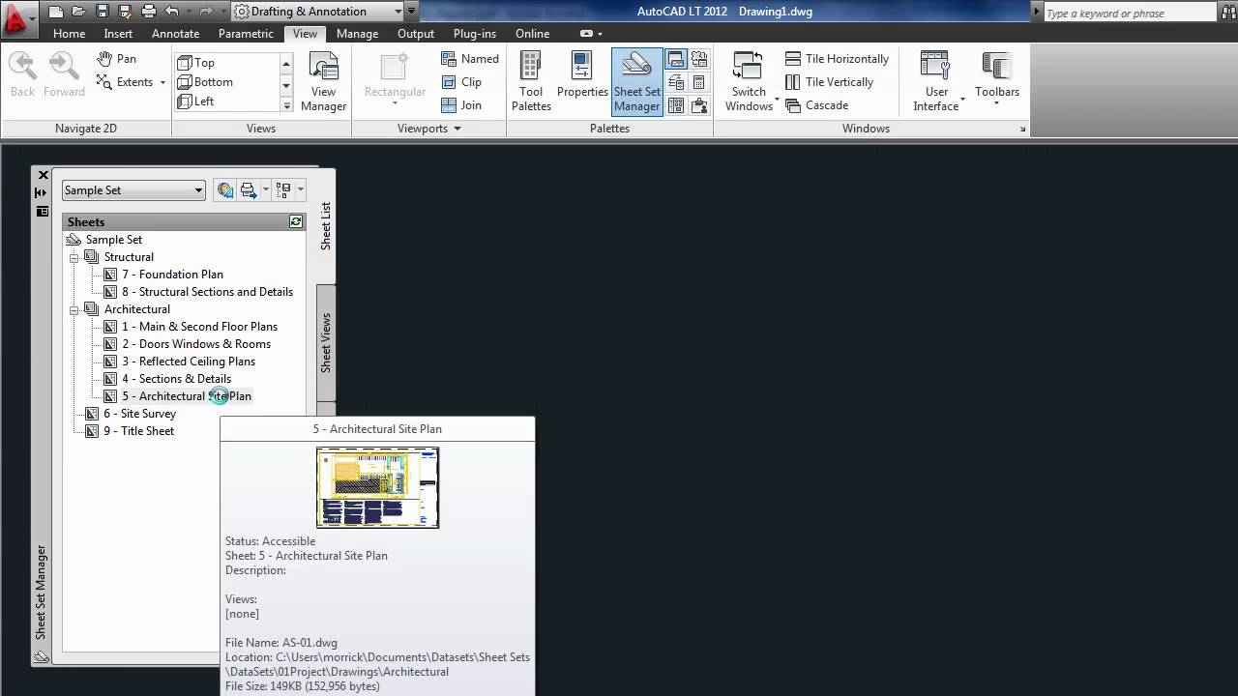Toggle the Command Line palette icon
This screenshot has height=696, width=1238.
(676, 60)
